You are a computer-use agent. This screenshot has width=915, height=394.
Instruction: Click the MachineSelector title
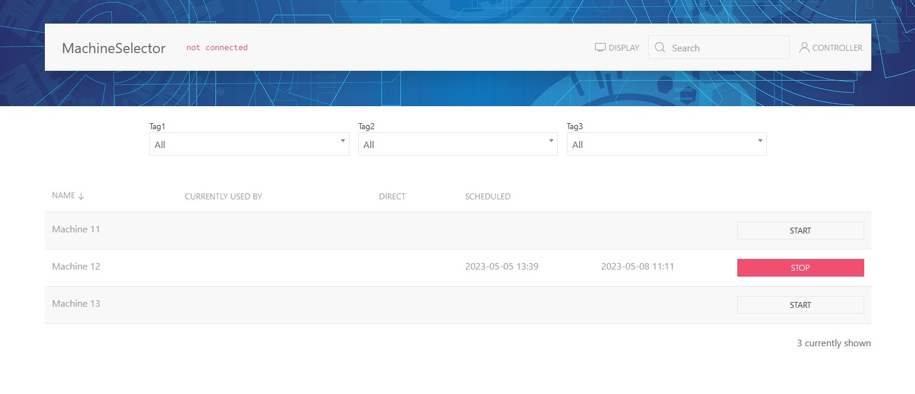point(114,48)
